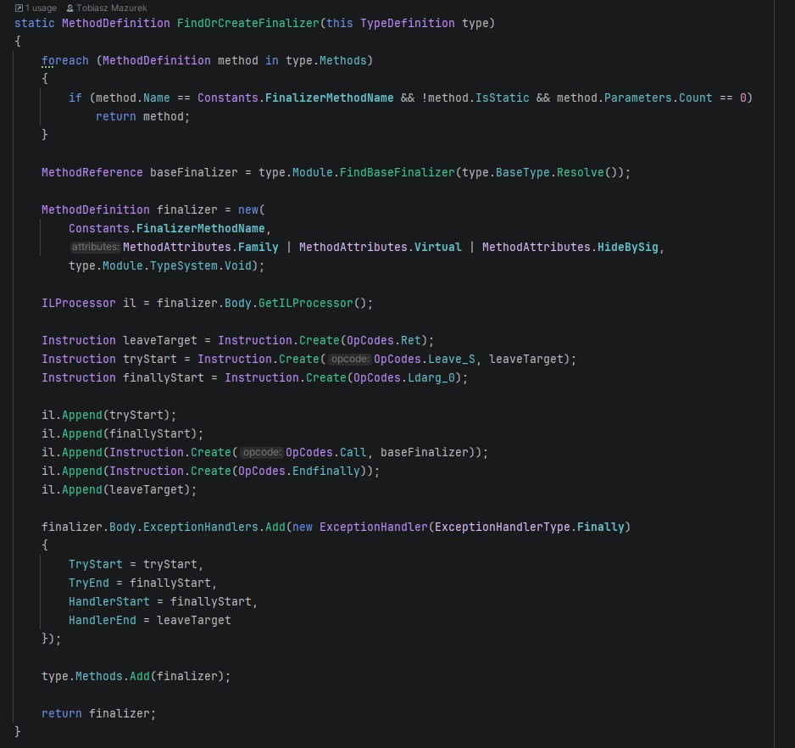795x748 pixels.
Task: Click the HandlerStart property initializer
Action: [x=109, y=602]
